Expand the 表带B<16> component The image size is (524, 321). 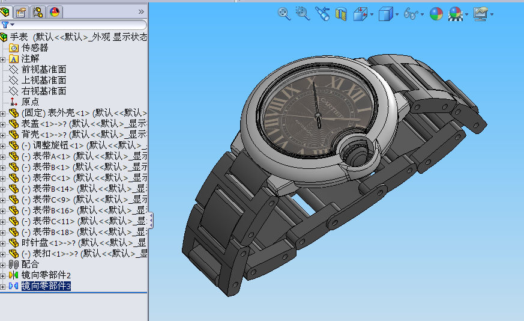tap(2, 211)
